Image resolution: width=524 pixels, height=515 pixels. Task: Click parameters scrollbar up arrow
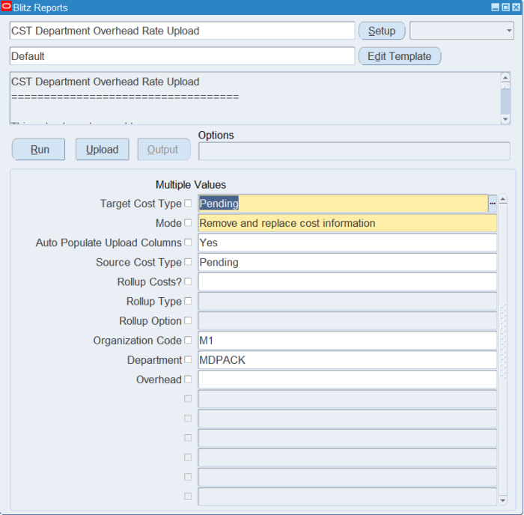click(x=502, y=200)
